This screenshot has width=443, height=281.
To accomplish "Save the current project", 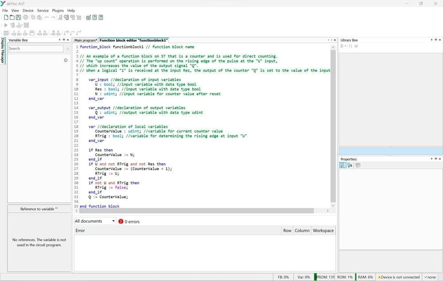I will point(18,17).
